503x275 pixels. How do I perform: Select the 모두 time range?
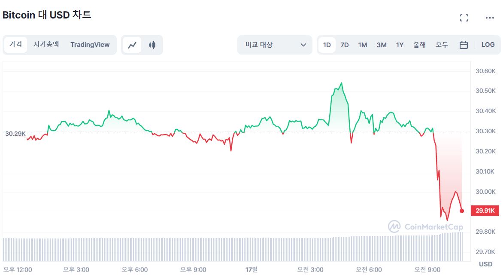pyautogui.click(x=442, y=45)
